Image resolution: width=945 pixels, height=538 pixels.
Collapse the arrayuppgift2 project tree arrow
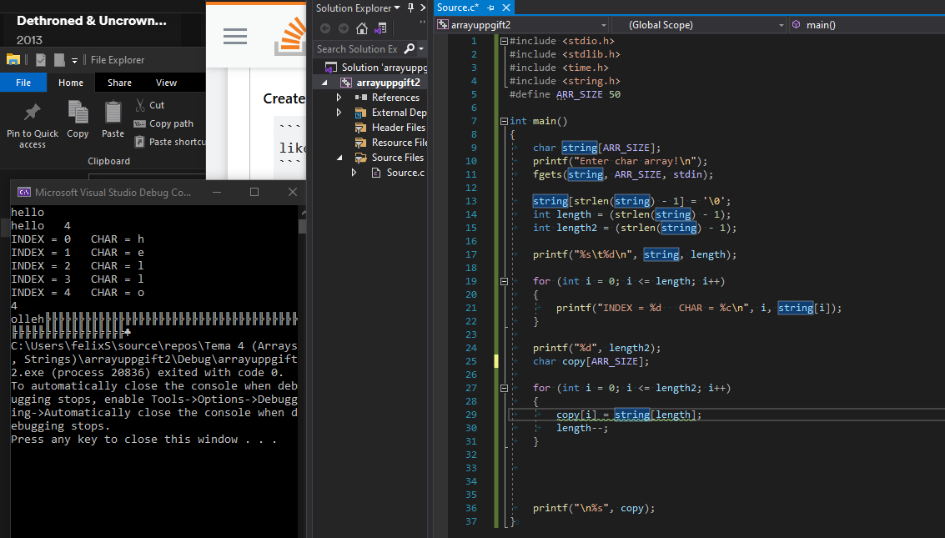(x=324, y=83)
